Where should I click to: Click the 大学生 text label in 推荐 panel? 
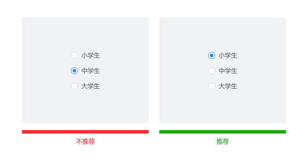pyautogui.click(x=228, y=86)
